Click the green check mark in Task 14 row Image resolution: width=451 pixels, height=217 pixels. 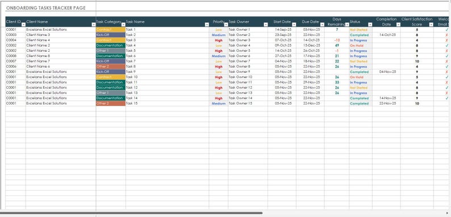tap(446, 98)
